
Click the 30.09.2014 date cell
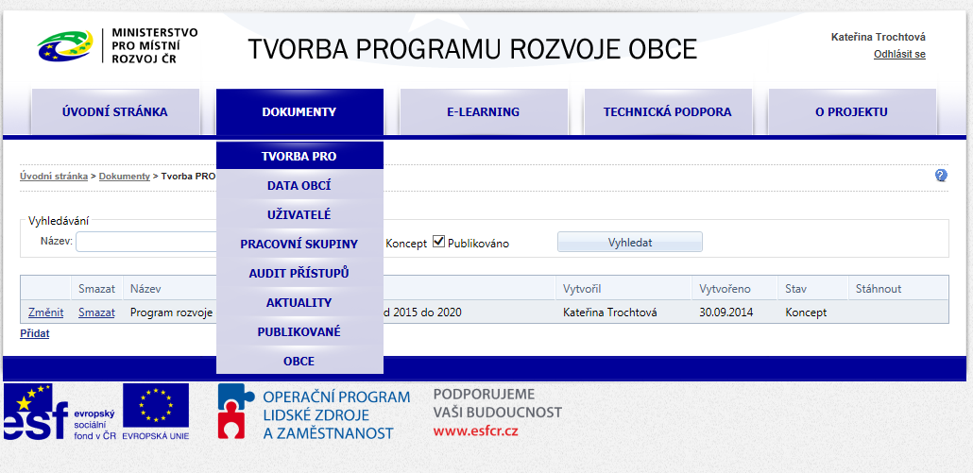(726, 313)
